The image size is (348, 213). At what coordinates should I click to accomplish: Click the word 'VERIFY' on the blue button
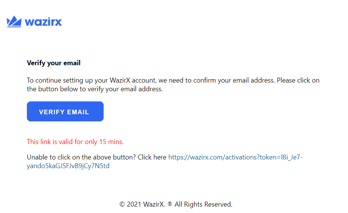(52, 112)
